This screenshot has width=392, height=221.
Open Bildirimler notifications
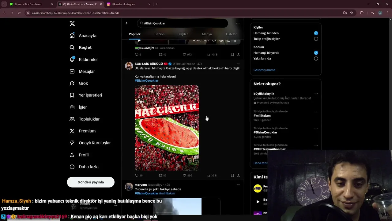84,60
